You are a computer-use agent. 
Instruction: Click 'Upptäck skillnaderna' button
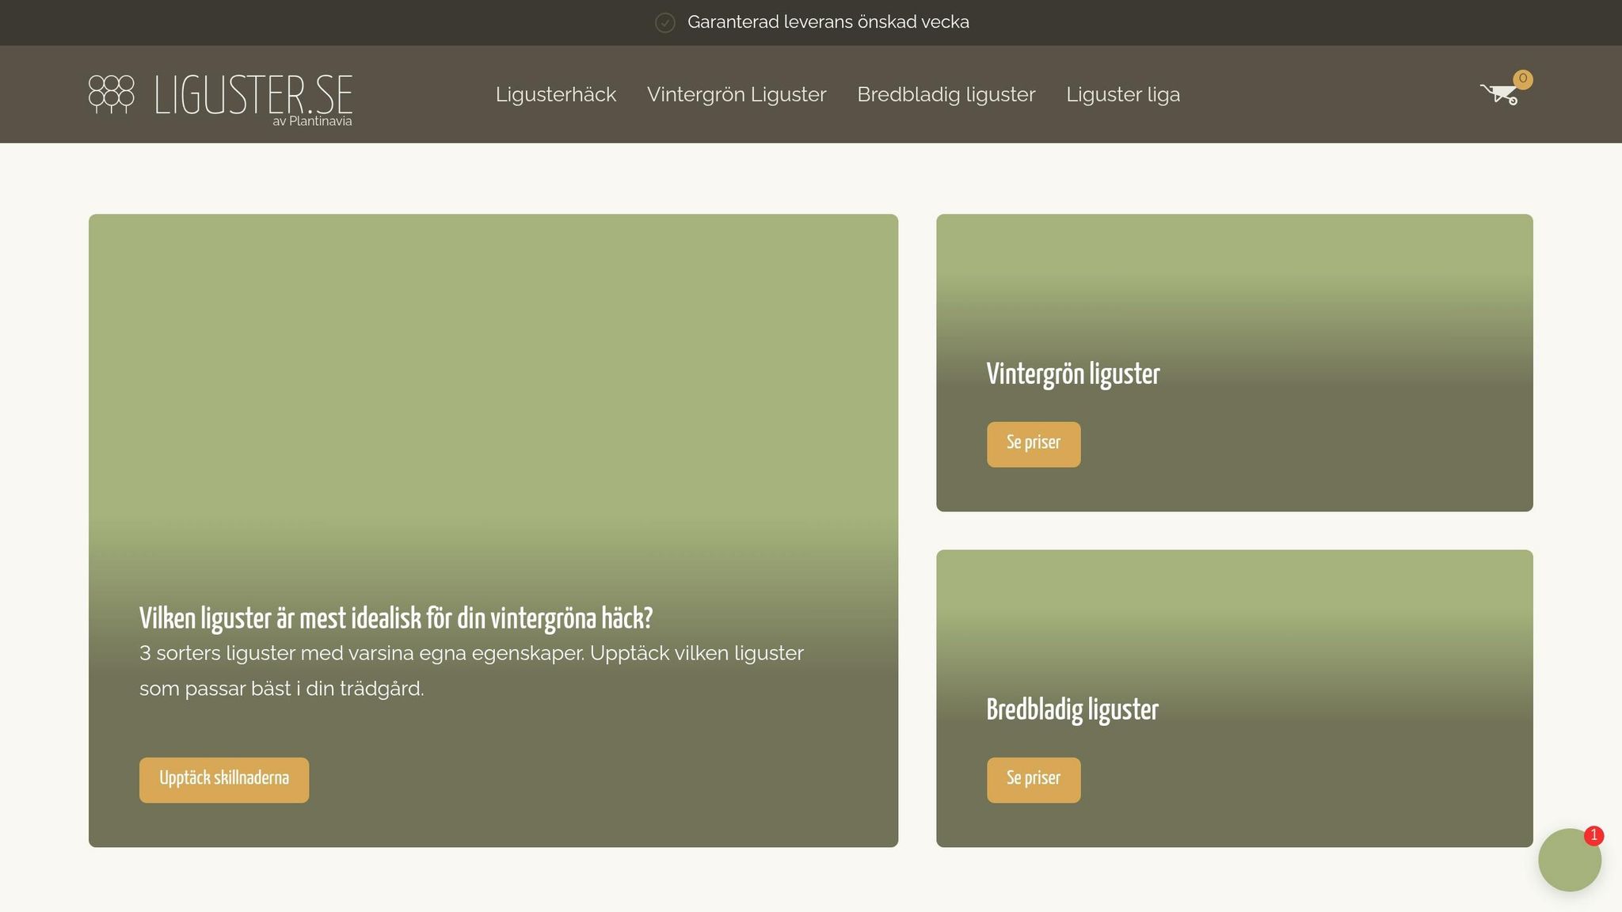click(224, 779)
